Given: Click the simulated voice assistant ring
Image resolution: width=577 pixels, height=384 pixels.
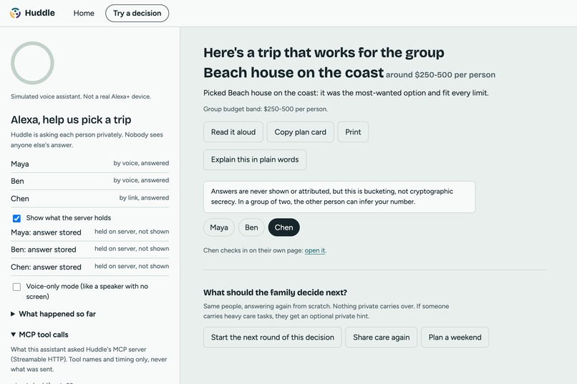Looking at the screenshot, I should 32,63.
